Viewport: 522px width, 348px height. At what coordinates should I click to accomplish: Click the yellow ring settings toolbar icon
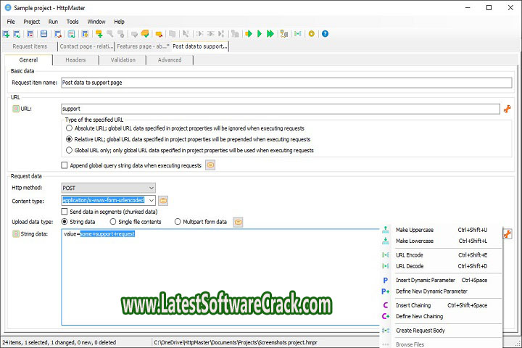[312, 33]
